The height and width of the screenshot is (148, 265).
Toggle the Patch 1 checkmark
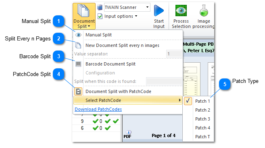tap(188, 101)
